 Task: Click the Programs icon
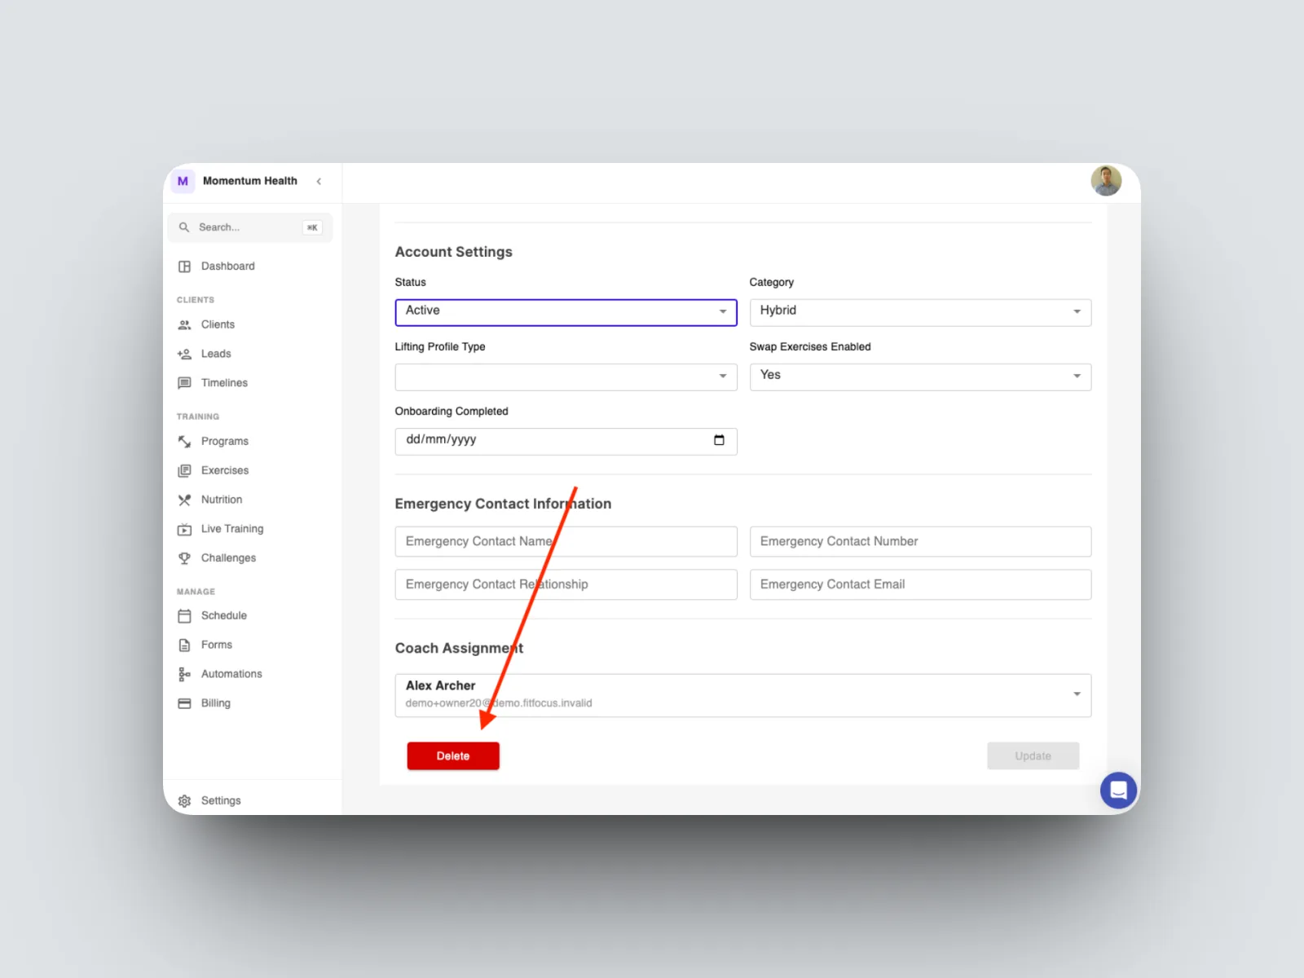184,441
